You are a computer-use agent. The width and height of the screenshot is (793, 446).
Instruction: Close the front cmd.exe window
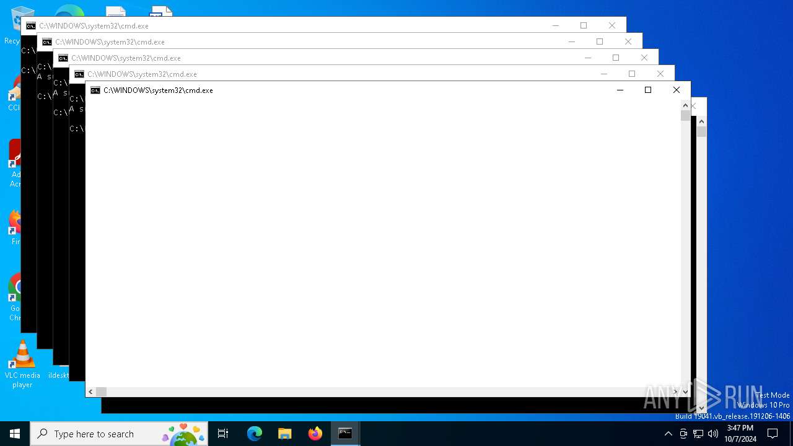(x=677, y=90)
